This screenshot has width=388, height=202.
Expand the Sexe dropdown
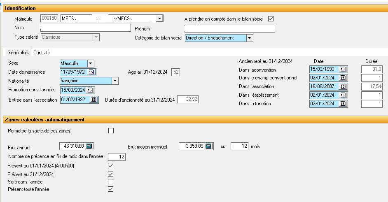[x=91, y=63]
